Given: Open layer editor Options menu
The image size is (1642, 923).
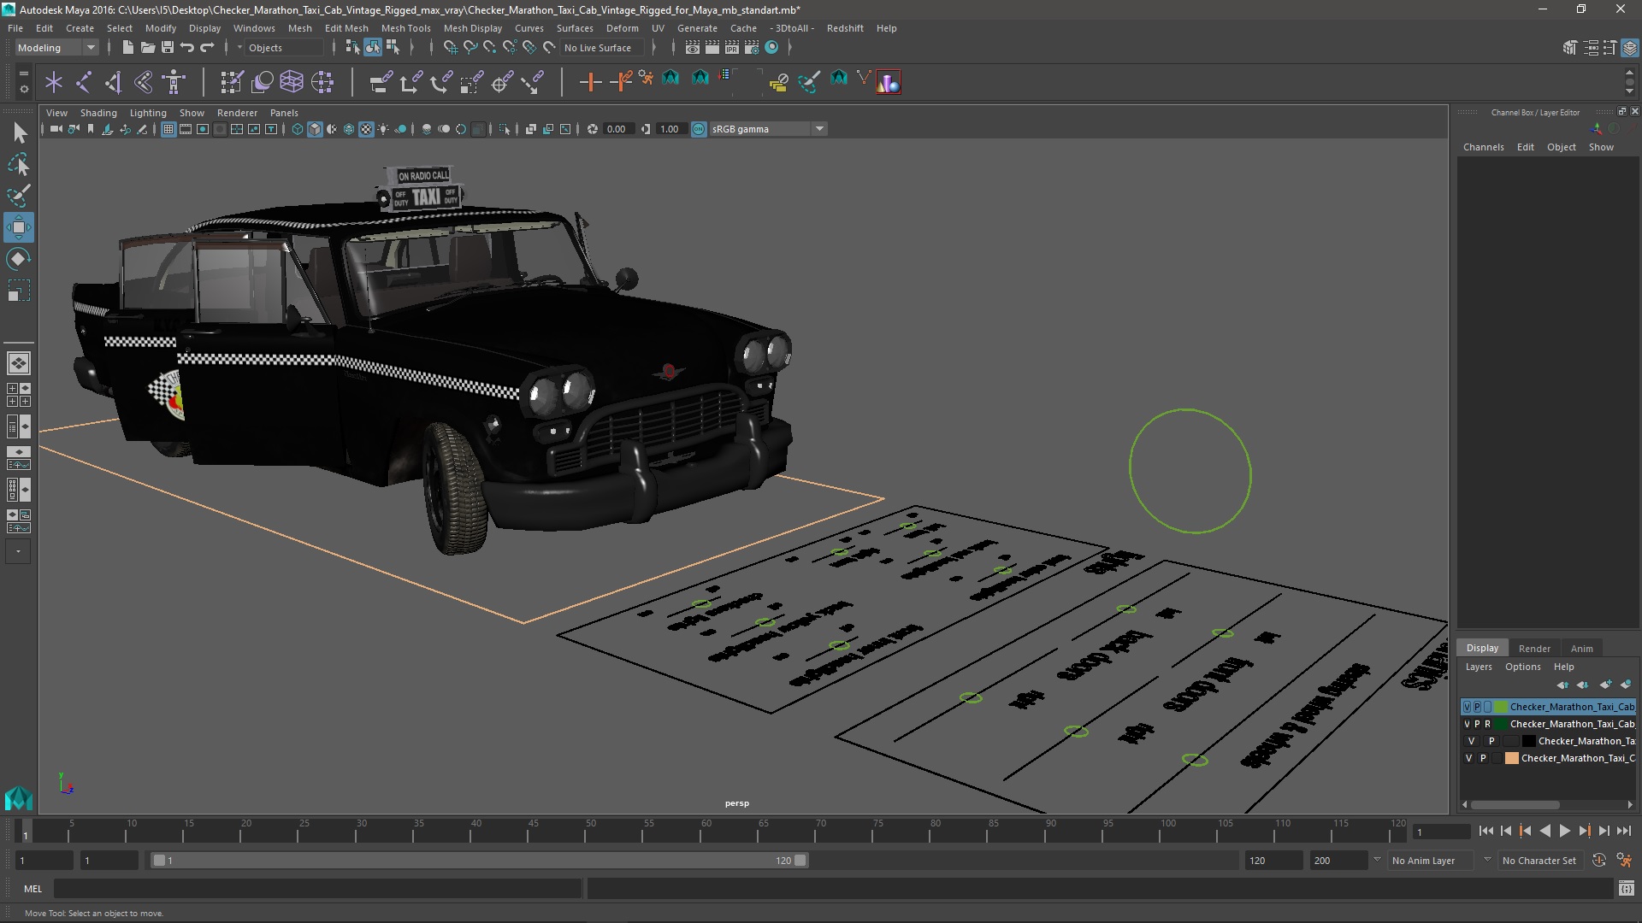Looking at the screenshot, I should click(x=1522, y=667).
